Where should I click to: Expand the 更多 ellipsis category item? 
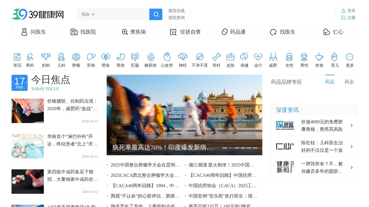pos(349,57)
